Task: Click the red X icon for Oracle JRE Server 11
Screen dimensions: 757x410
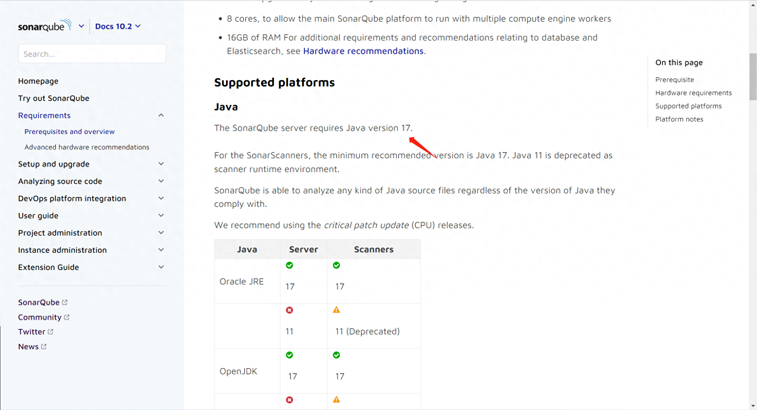Action: [289, 310]
